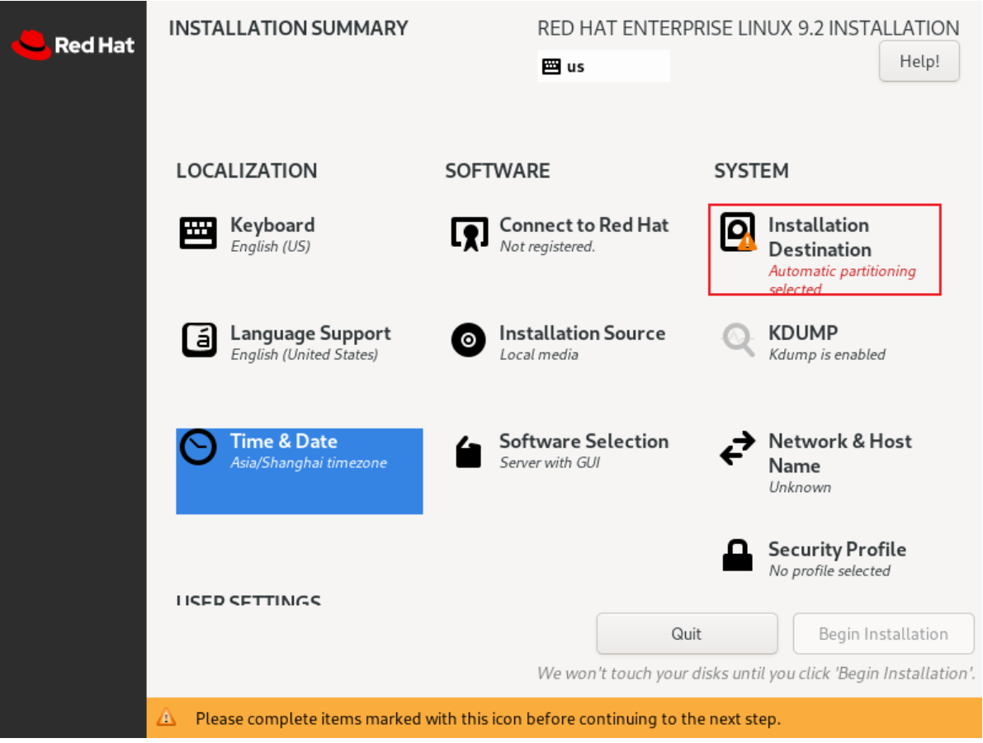Click 'Server with GUI' status text
The height and width of the screenshot is (743, 983).
[x=550, y=463]
